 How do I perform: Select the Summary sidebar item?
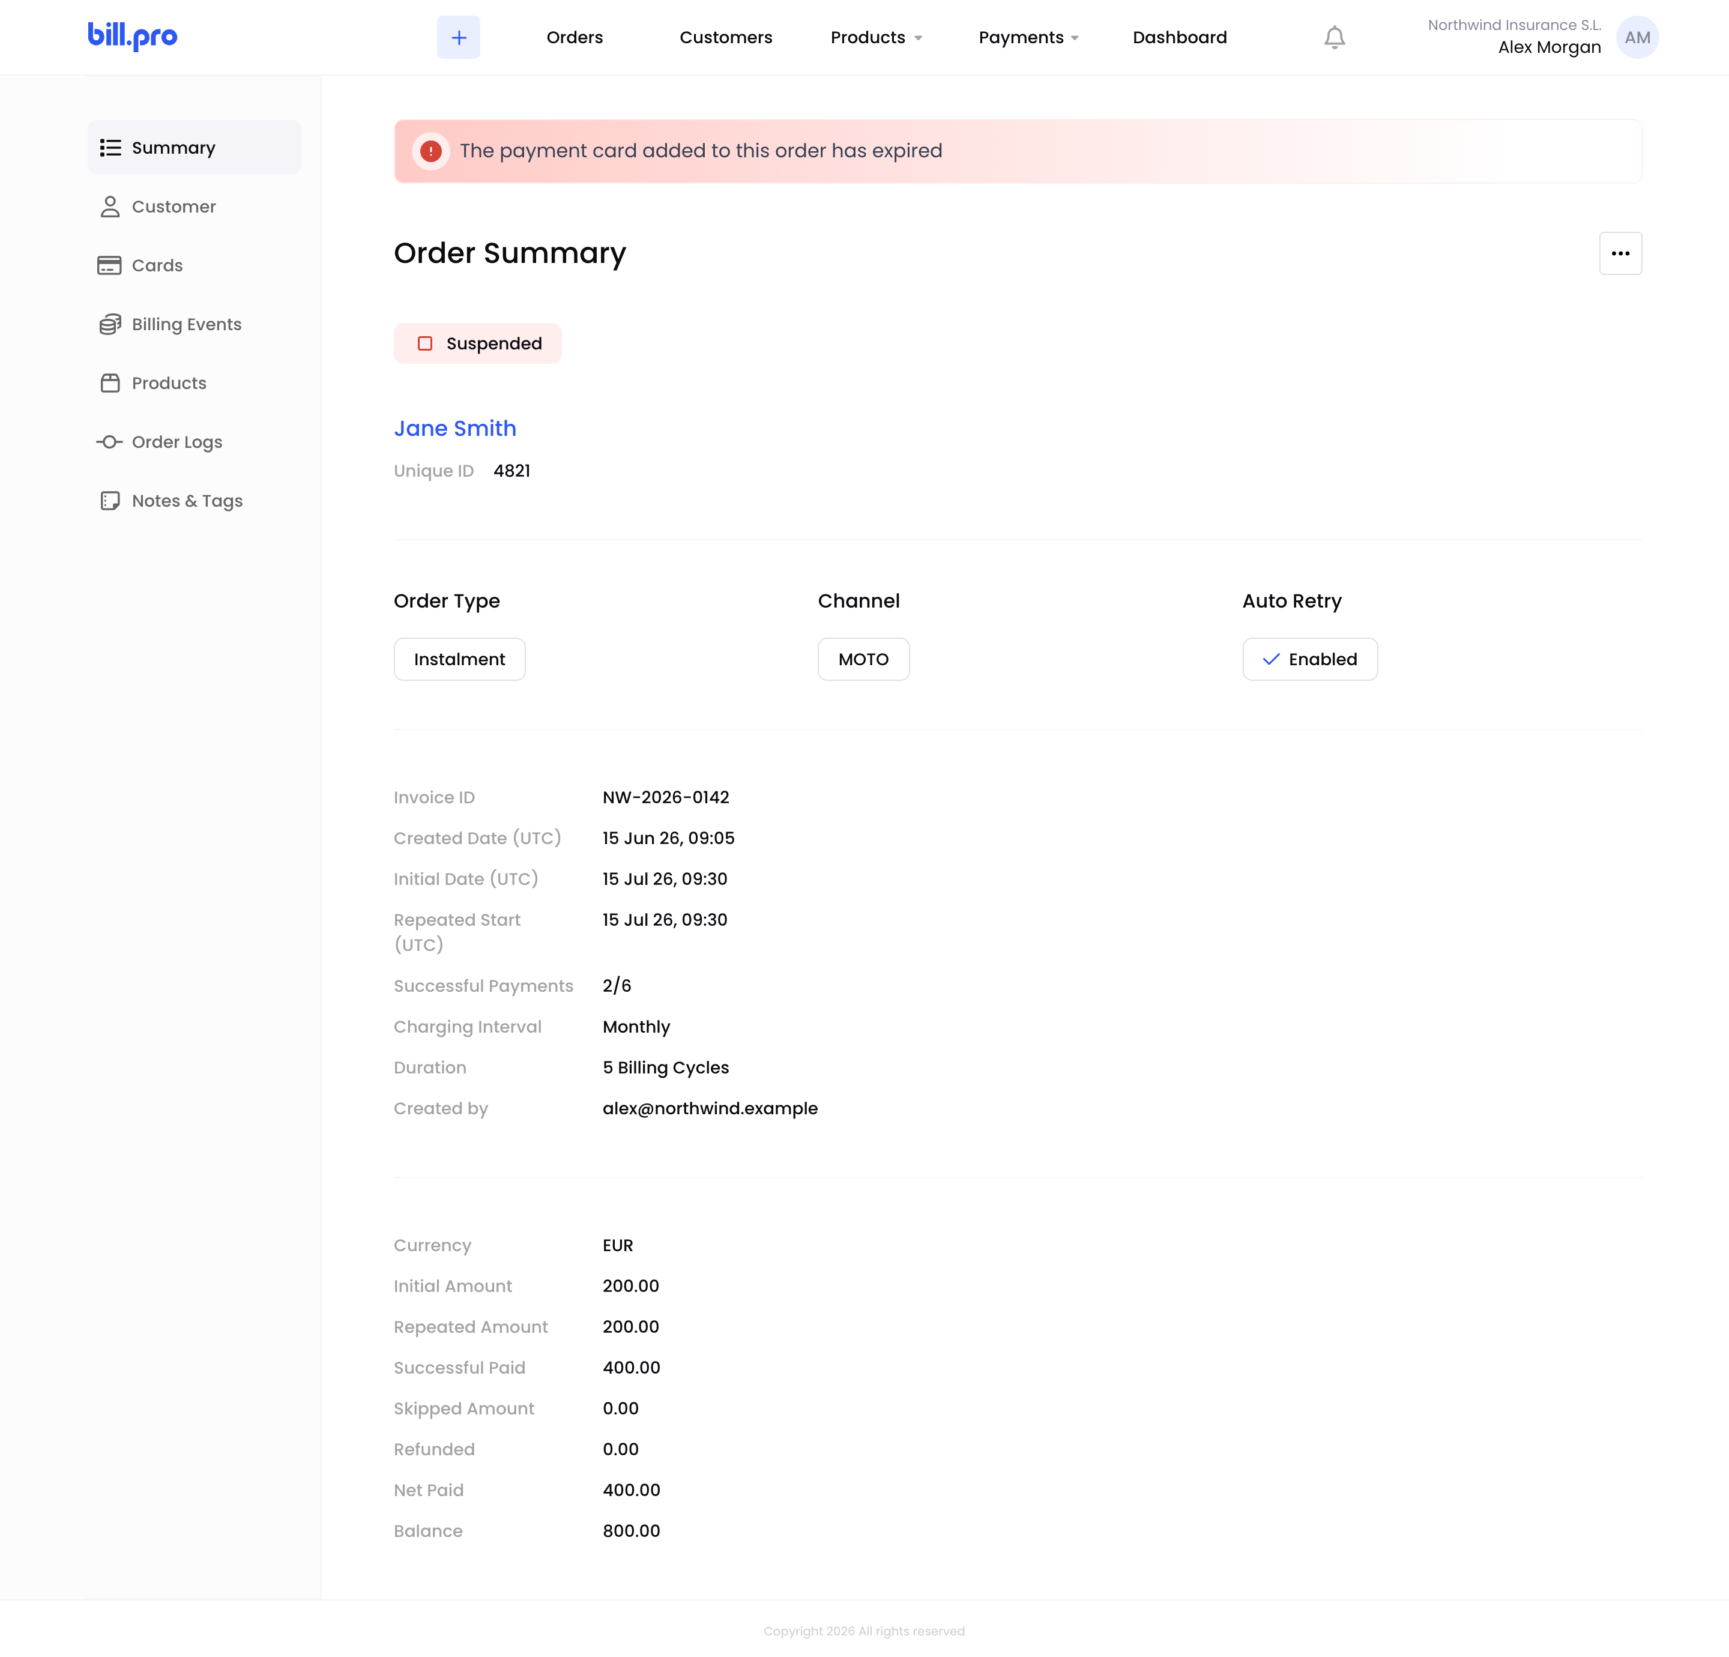pyautogui.click(x=194, y=147)
